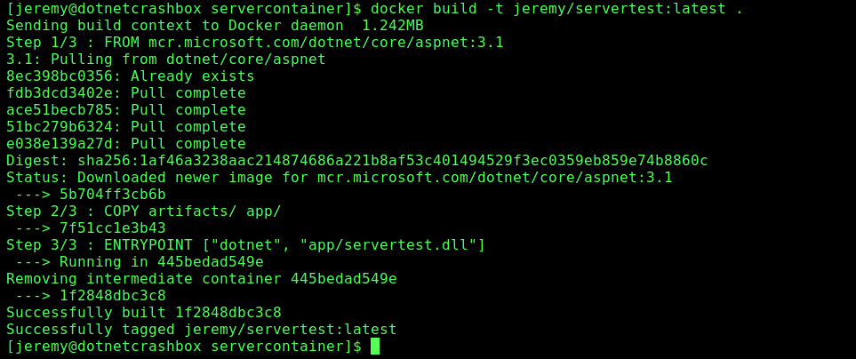Click the docker build command text

pyautogui.click(x=556, y=9)
